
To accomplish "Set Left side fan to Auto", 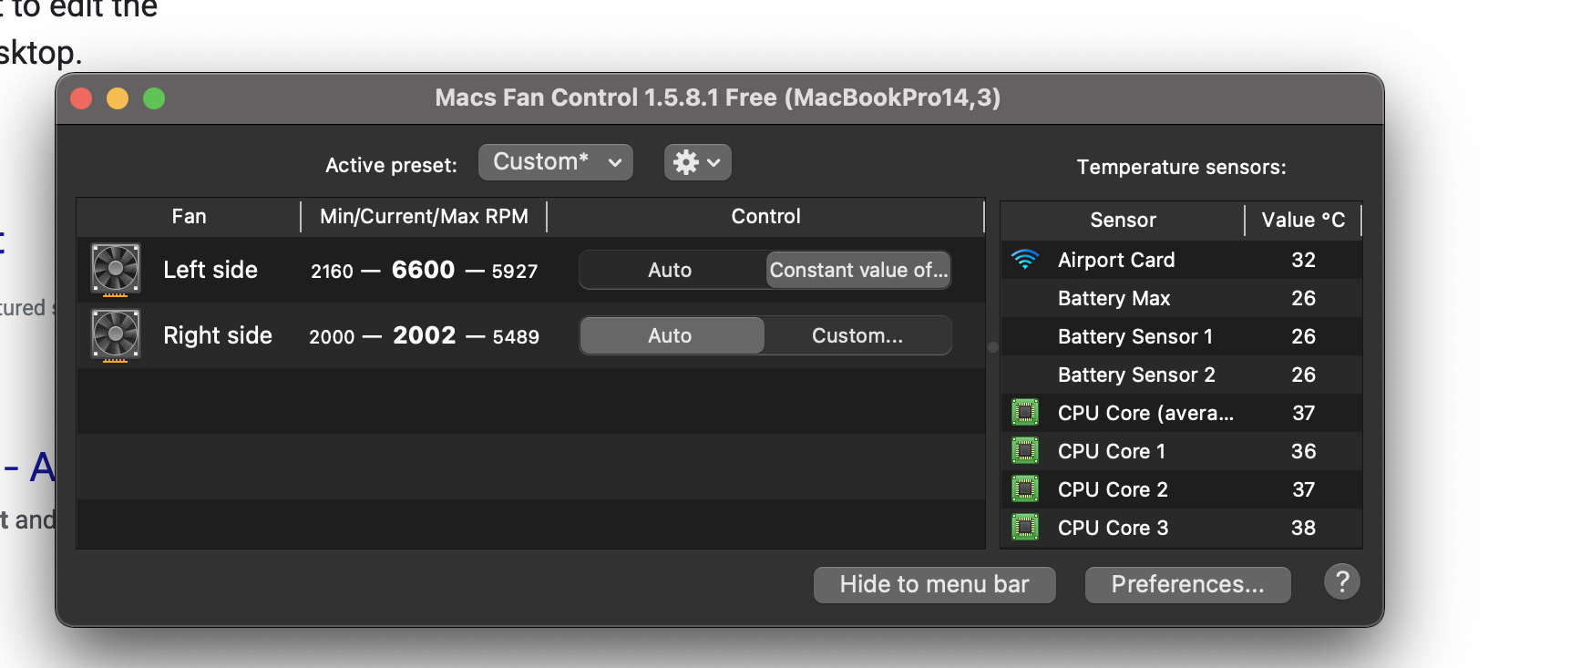I will tap(671, 270).
